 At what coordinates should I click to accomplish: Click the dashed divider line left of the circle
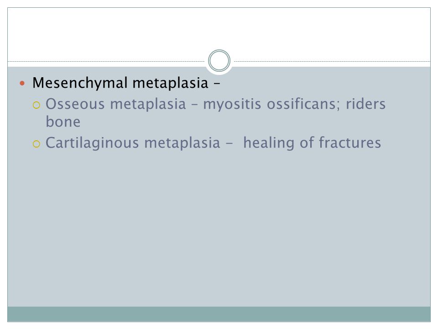point(106,61)
